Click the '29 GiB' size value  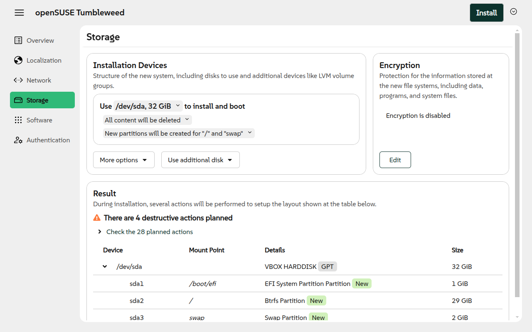(x=462, y=300)
